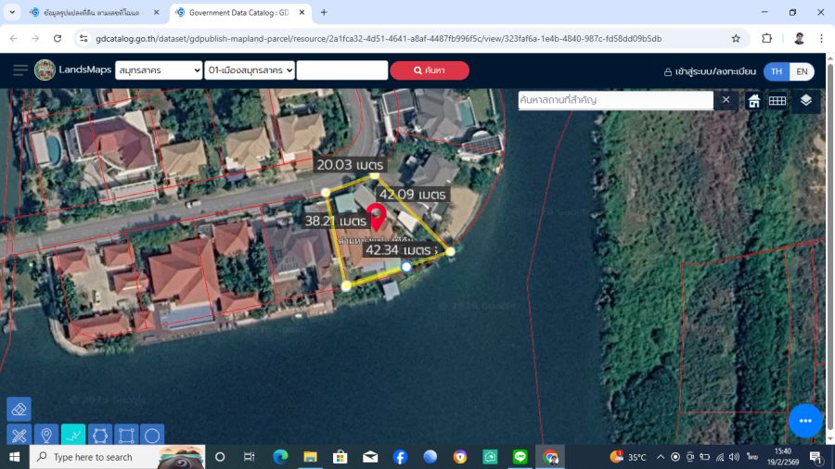The height and width of the screenshot is (469, 835).
Task: Expand the district dropdown 01-เมืองสมุทรสาคร
Action: tap(250, 70)
